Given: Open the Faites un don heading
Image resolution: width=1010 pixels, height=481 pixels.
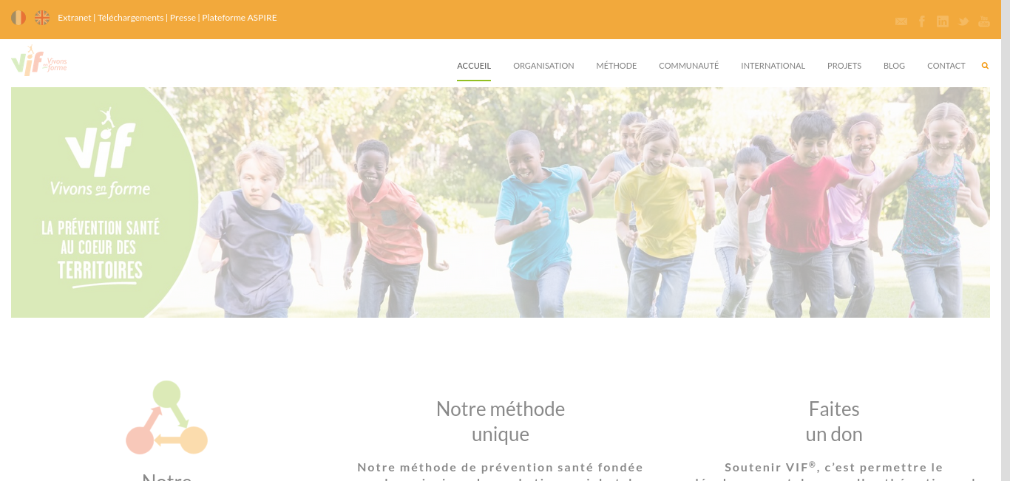Looking at the screenshot, I should [834, 421].
